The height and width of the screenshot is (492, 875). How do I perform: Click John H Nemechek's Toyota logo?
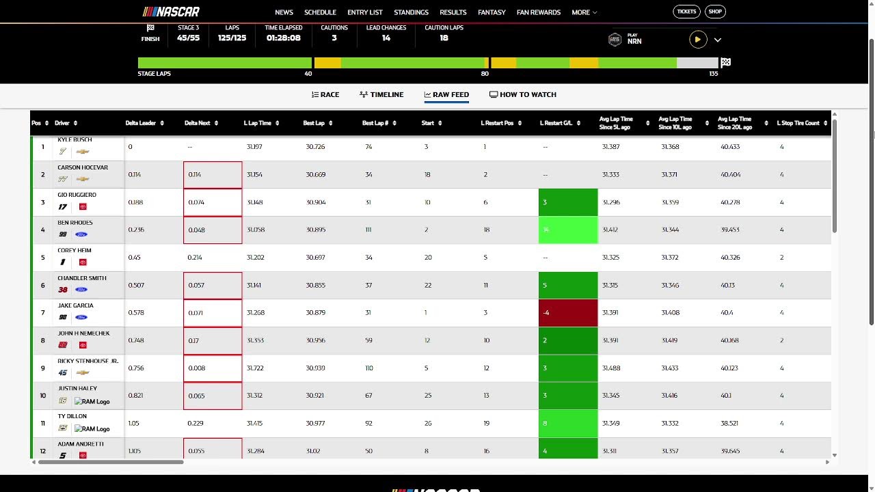[83, 344]
